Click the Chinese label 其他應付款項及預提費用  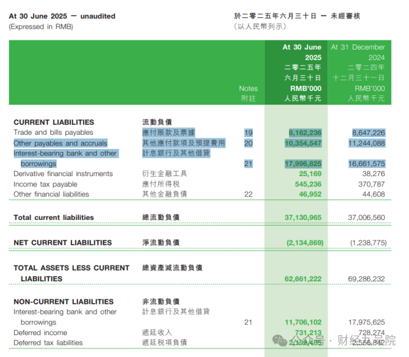click(x=184, y=143)
